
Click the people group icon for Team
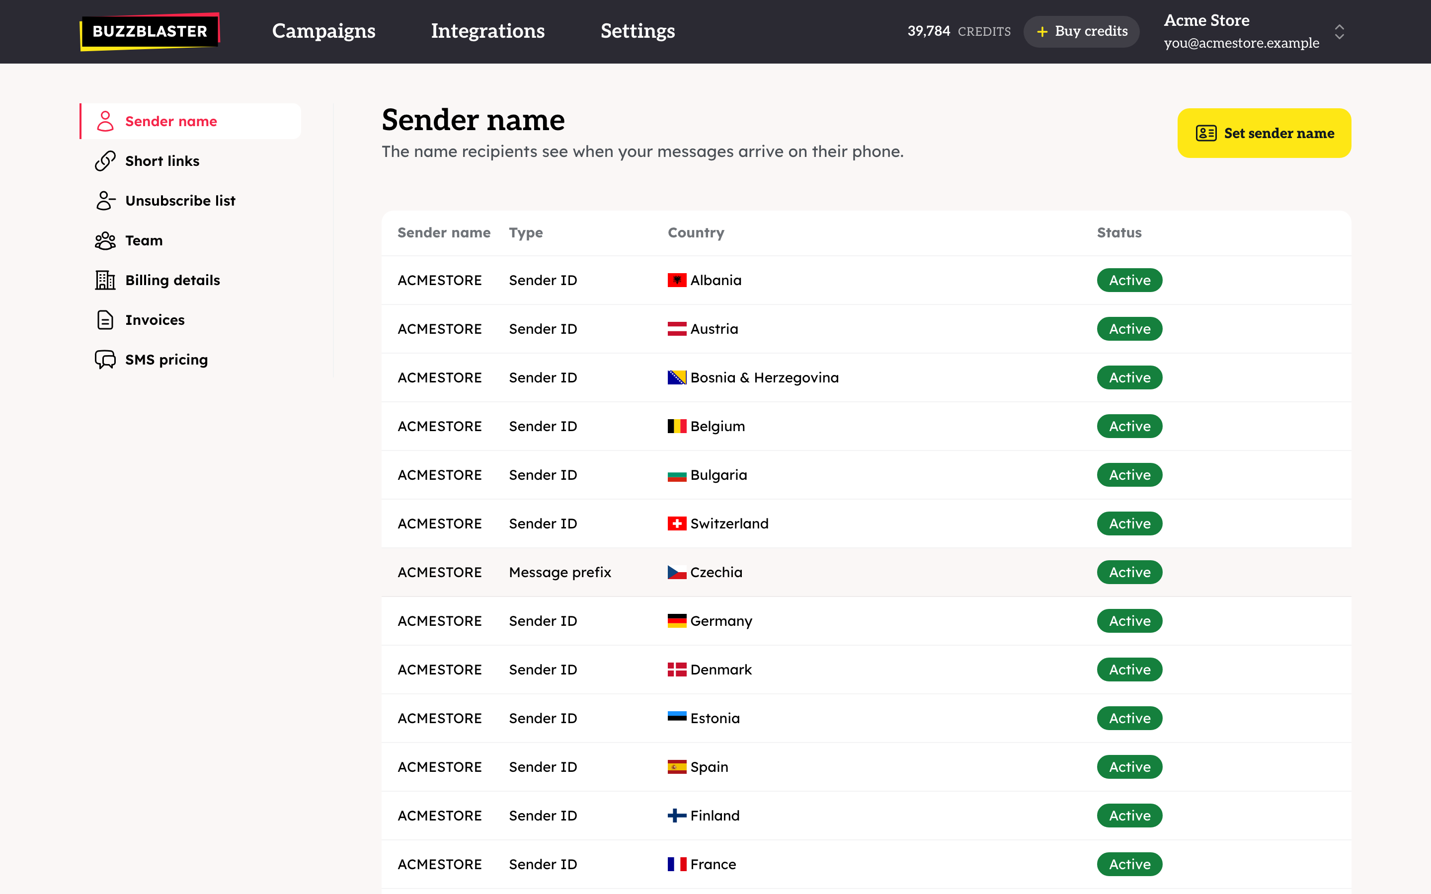click(x=105, y=241)
